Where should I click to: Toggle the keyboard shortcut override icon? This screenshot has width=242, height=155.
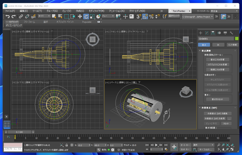(132, 16)
